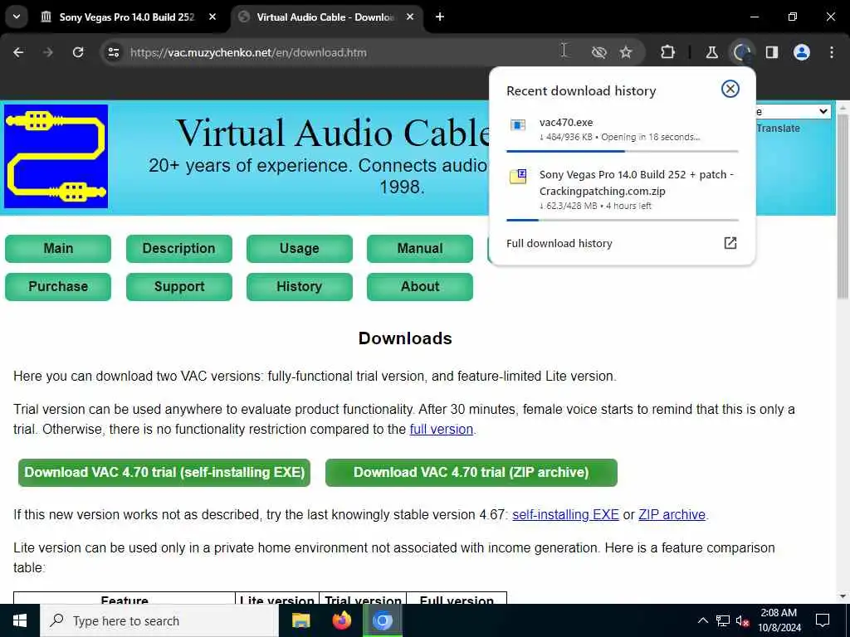850x637 pixels.
Task: Open Chrome Labs flask icon
Action: [x=711, y=52]
